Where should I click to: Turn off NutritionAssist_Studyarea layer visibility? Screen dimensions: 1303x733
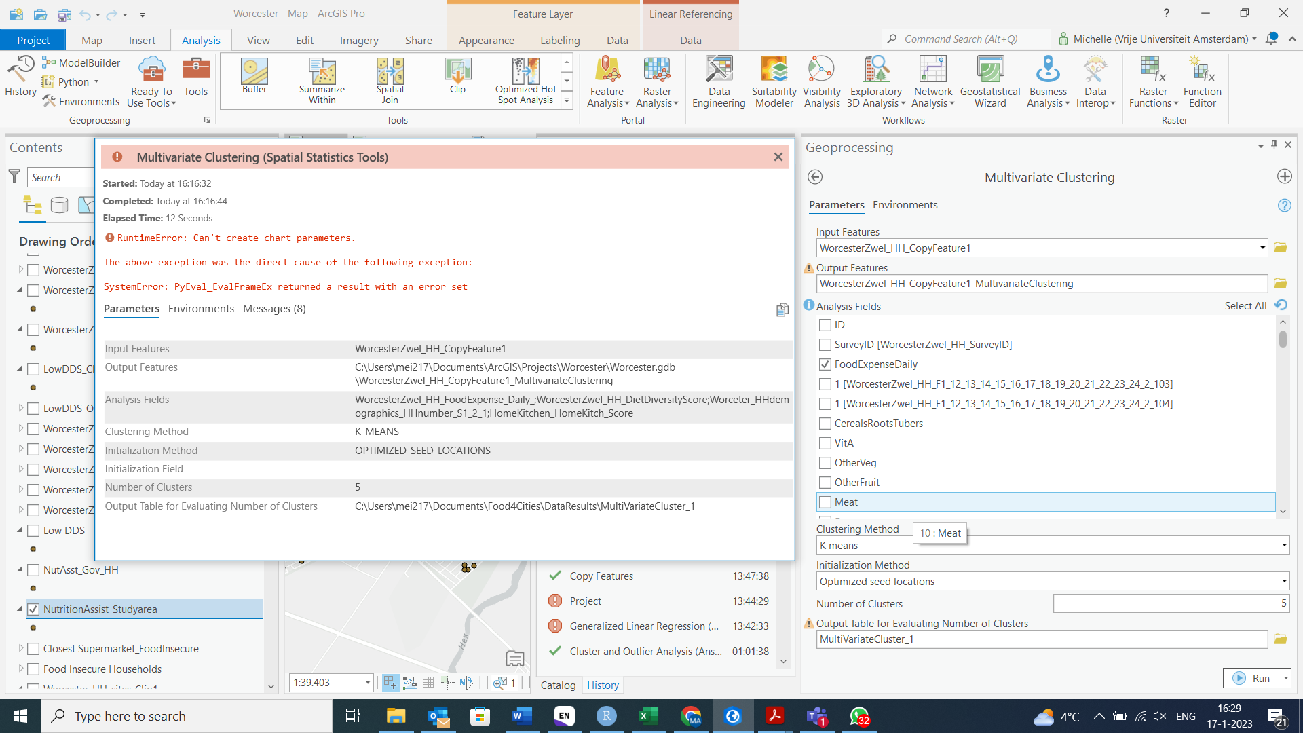33,609
